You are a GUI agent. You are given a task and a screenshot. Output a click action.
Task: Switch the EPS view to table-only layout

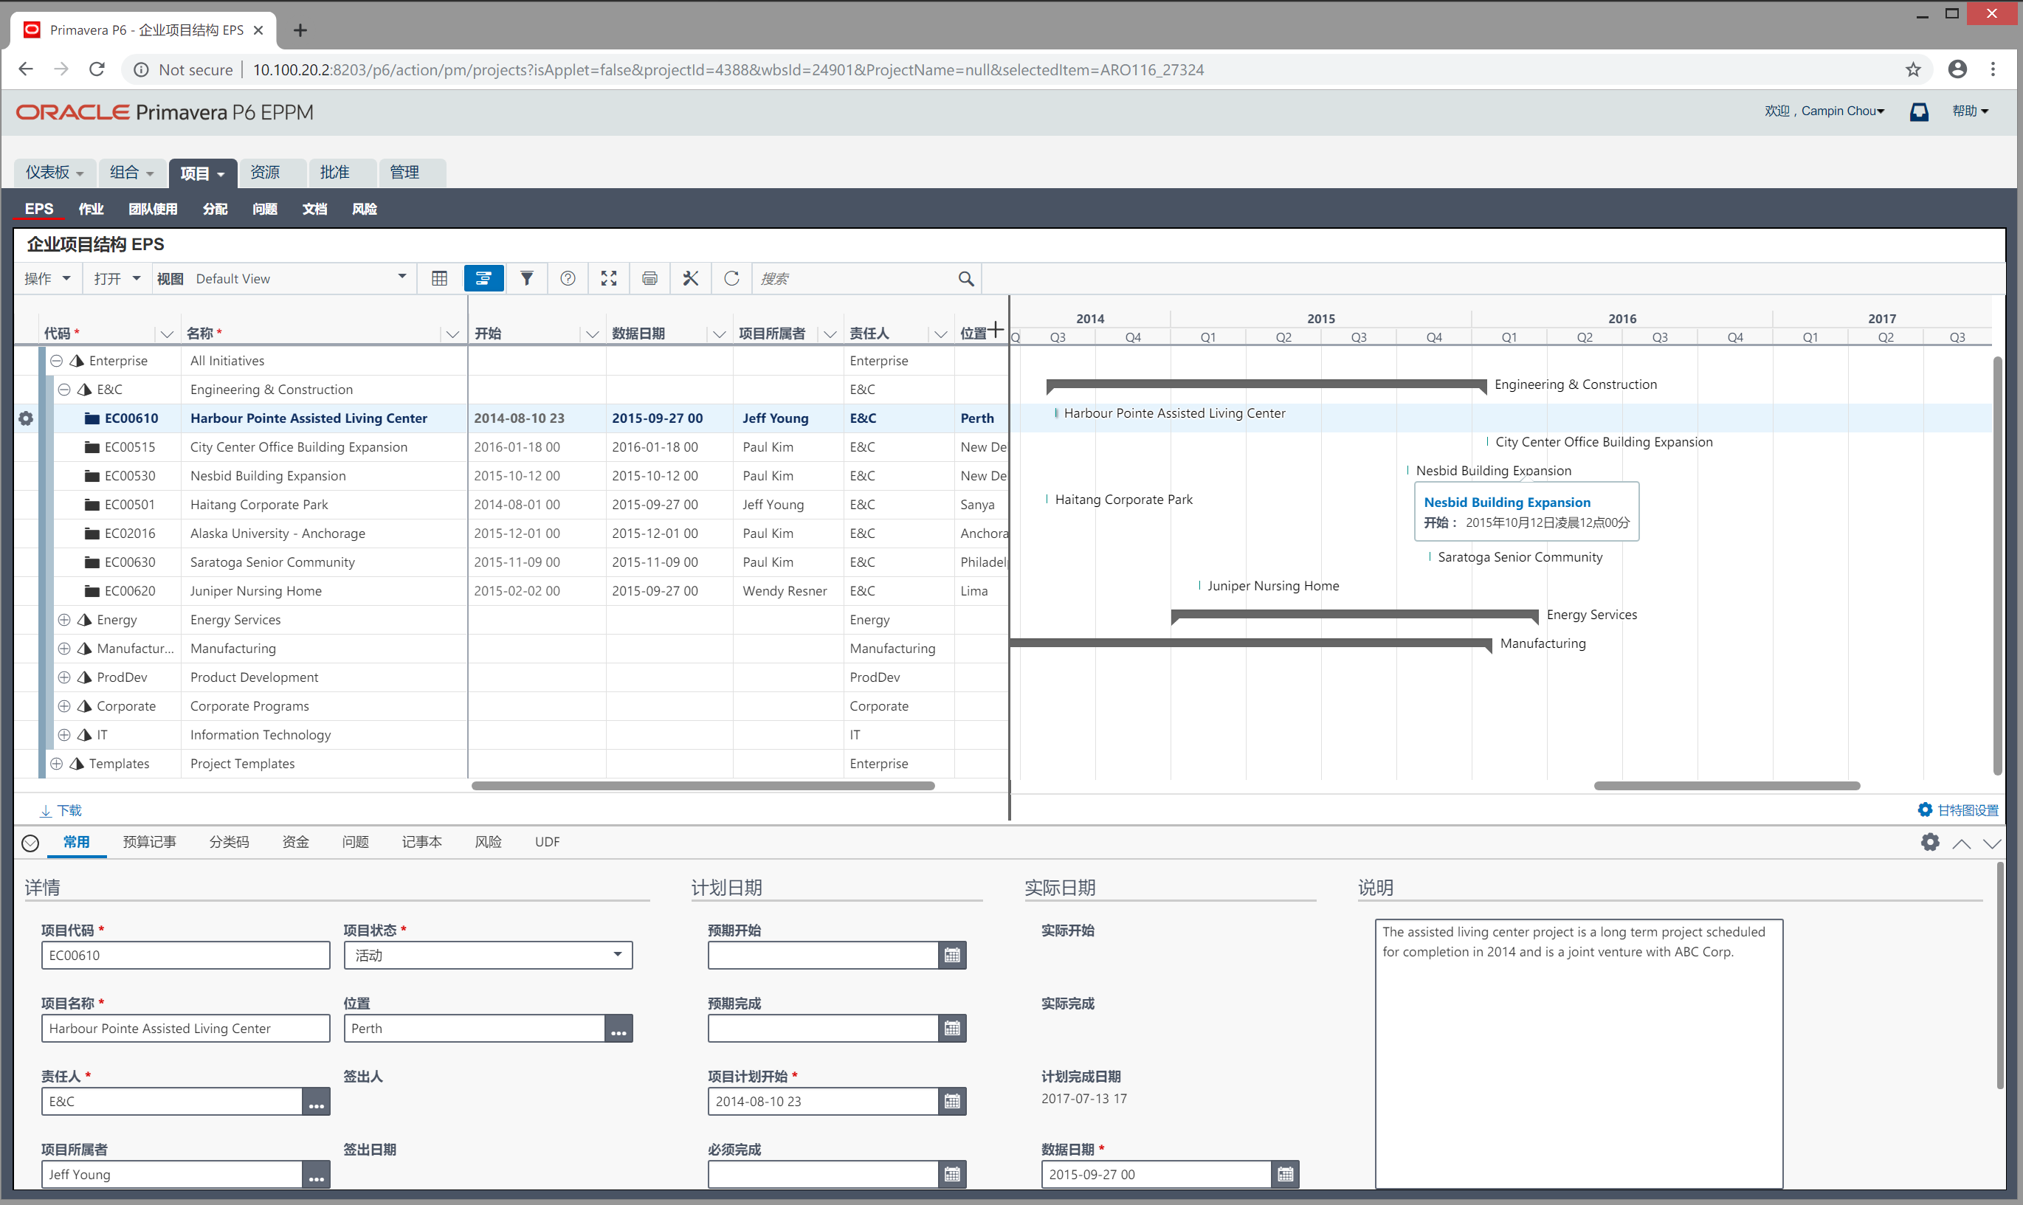[x=439, y=278]
